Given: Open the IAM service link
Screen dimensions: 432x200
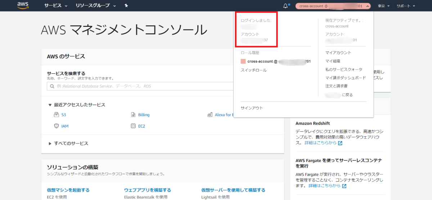Looking at the screenshot, I should tap(65, 126).
